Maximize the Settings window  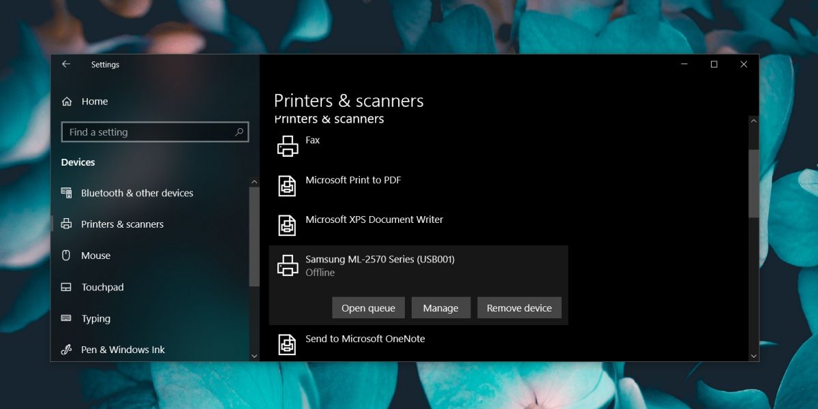(x=714, y=64)
